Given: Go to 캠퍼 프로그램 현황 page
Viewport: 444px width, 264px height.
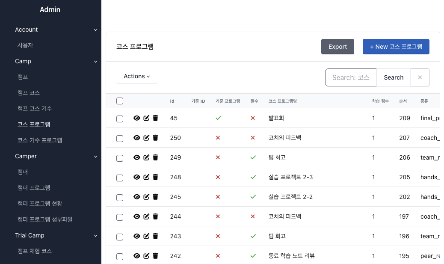Looking at the screenshot, I should pos(40,203).
